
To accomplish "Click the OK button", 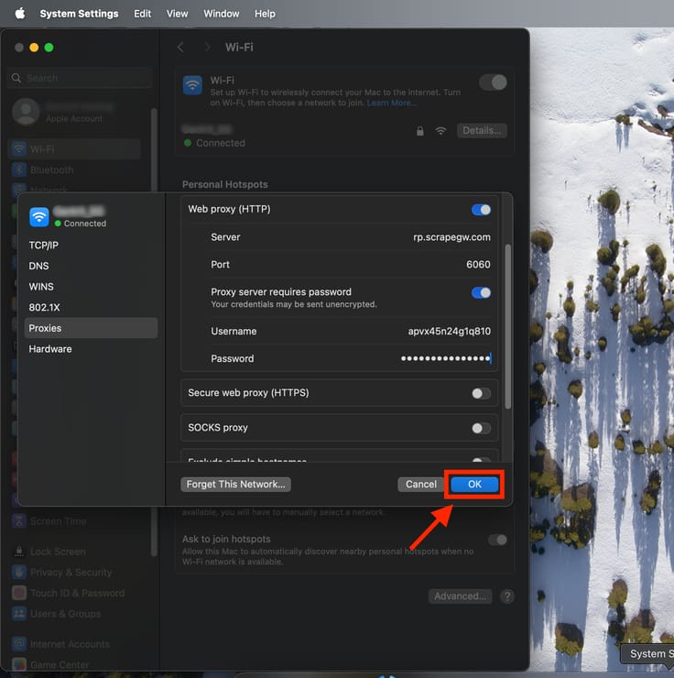I will [x=474, y=484].
